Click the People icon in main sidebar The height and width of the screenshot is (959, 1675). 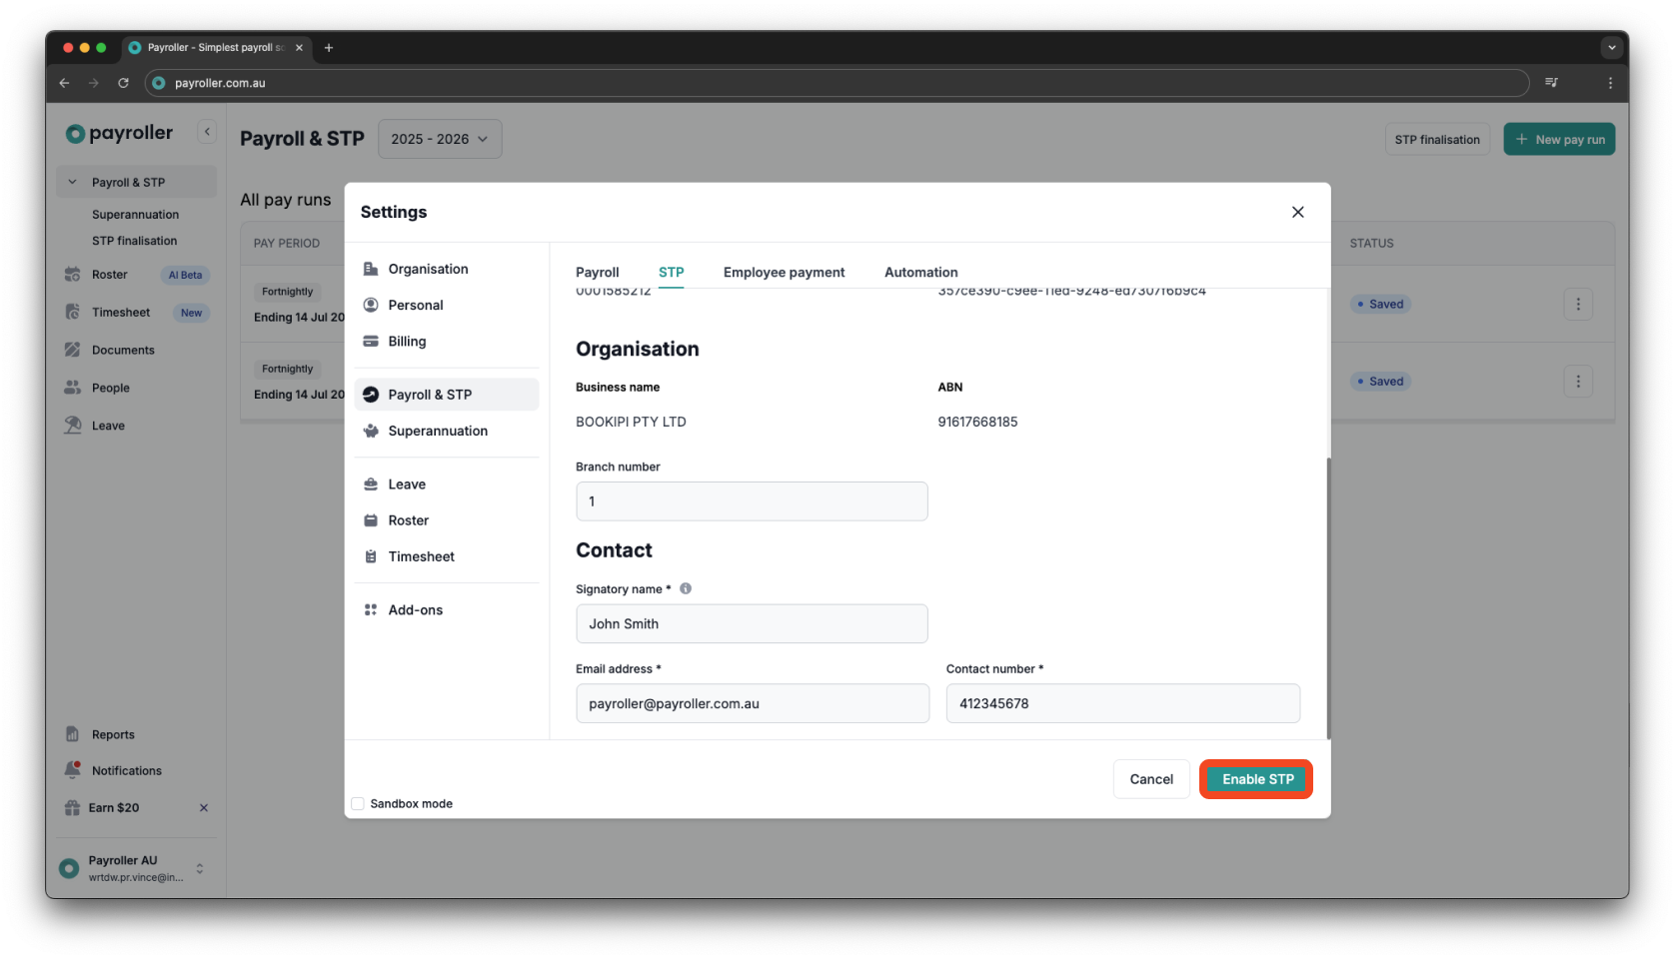coord(73,388)
